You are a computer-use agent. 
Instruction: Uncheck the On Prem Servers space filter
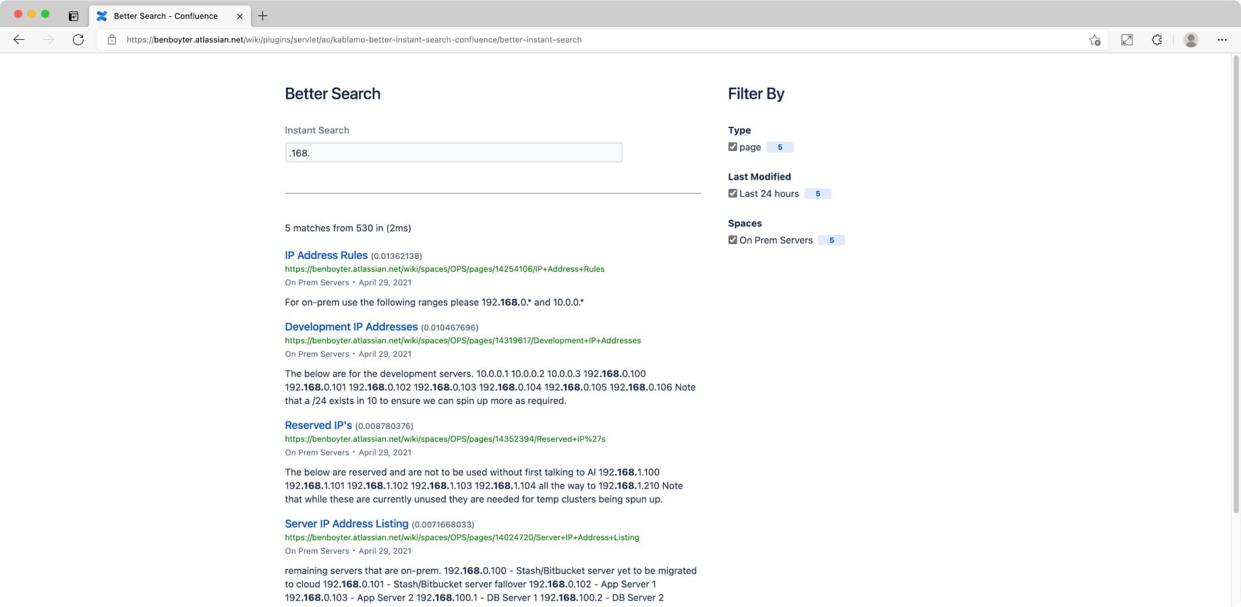[x=732, y=240]
